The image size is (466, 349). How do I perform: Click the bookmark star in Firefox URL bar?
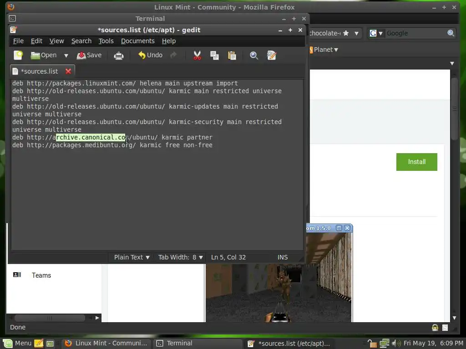point(346,33)
